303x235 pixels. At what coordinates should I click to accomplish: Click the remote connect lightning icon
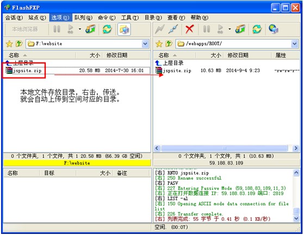160,29
